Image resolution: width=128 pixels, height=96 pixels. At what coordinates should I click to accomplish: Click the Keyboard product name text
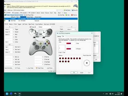click(37, 21)
